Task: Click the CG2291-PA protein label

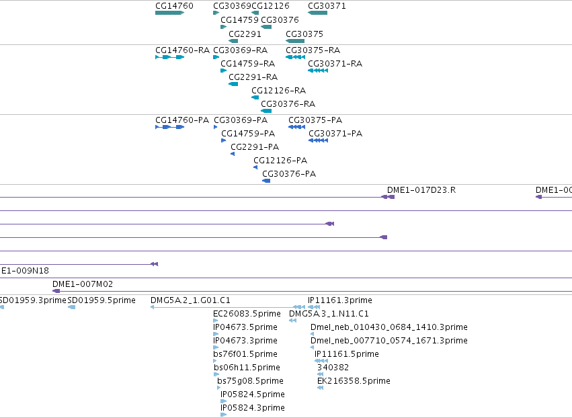Action: [x=255, y=147]
